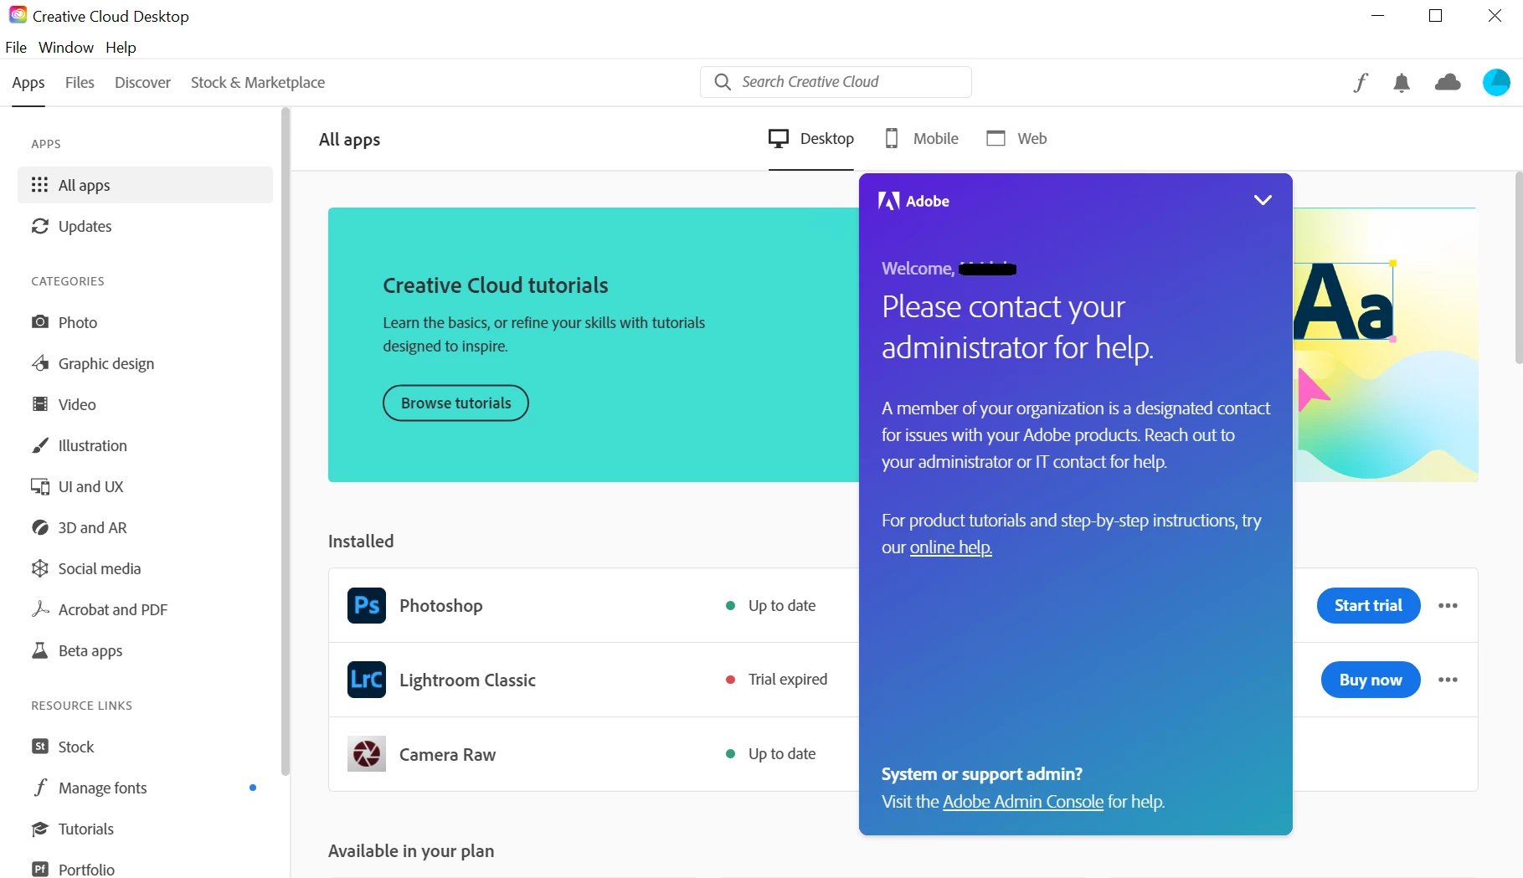Open the Help menu

point(121,48)
